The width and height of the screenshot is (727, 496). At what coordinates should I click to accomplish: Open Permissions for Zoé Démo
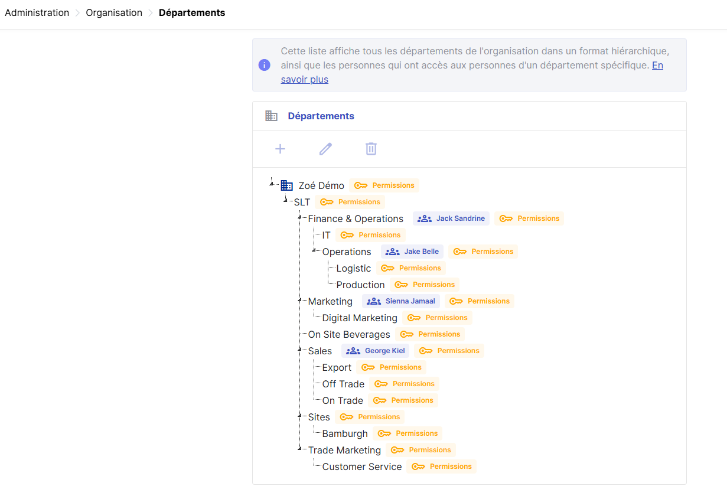tap(384, 185)
